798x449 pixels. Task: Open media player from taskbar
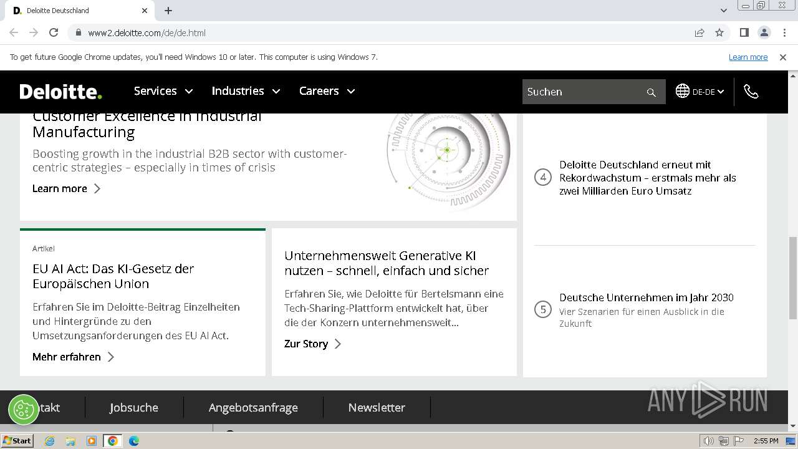pyautogui.click(x=92, y=441)
